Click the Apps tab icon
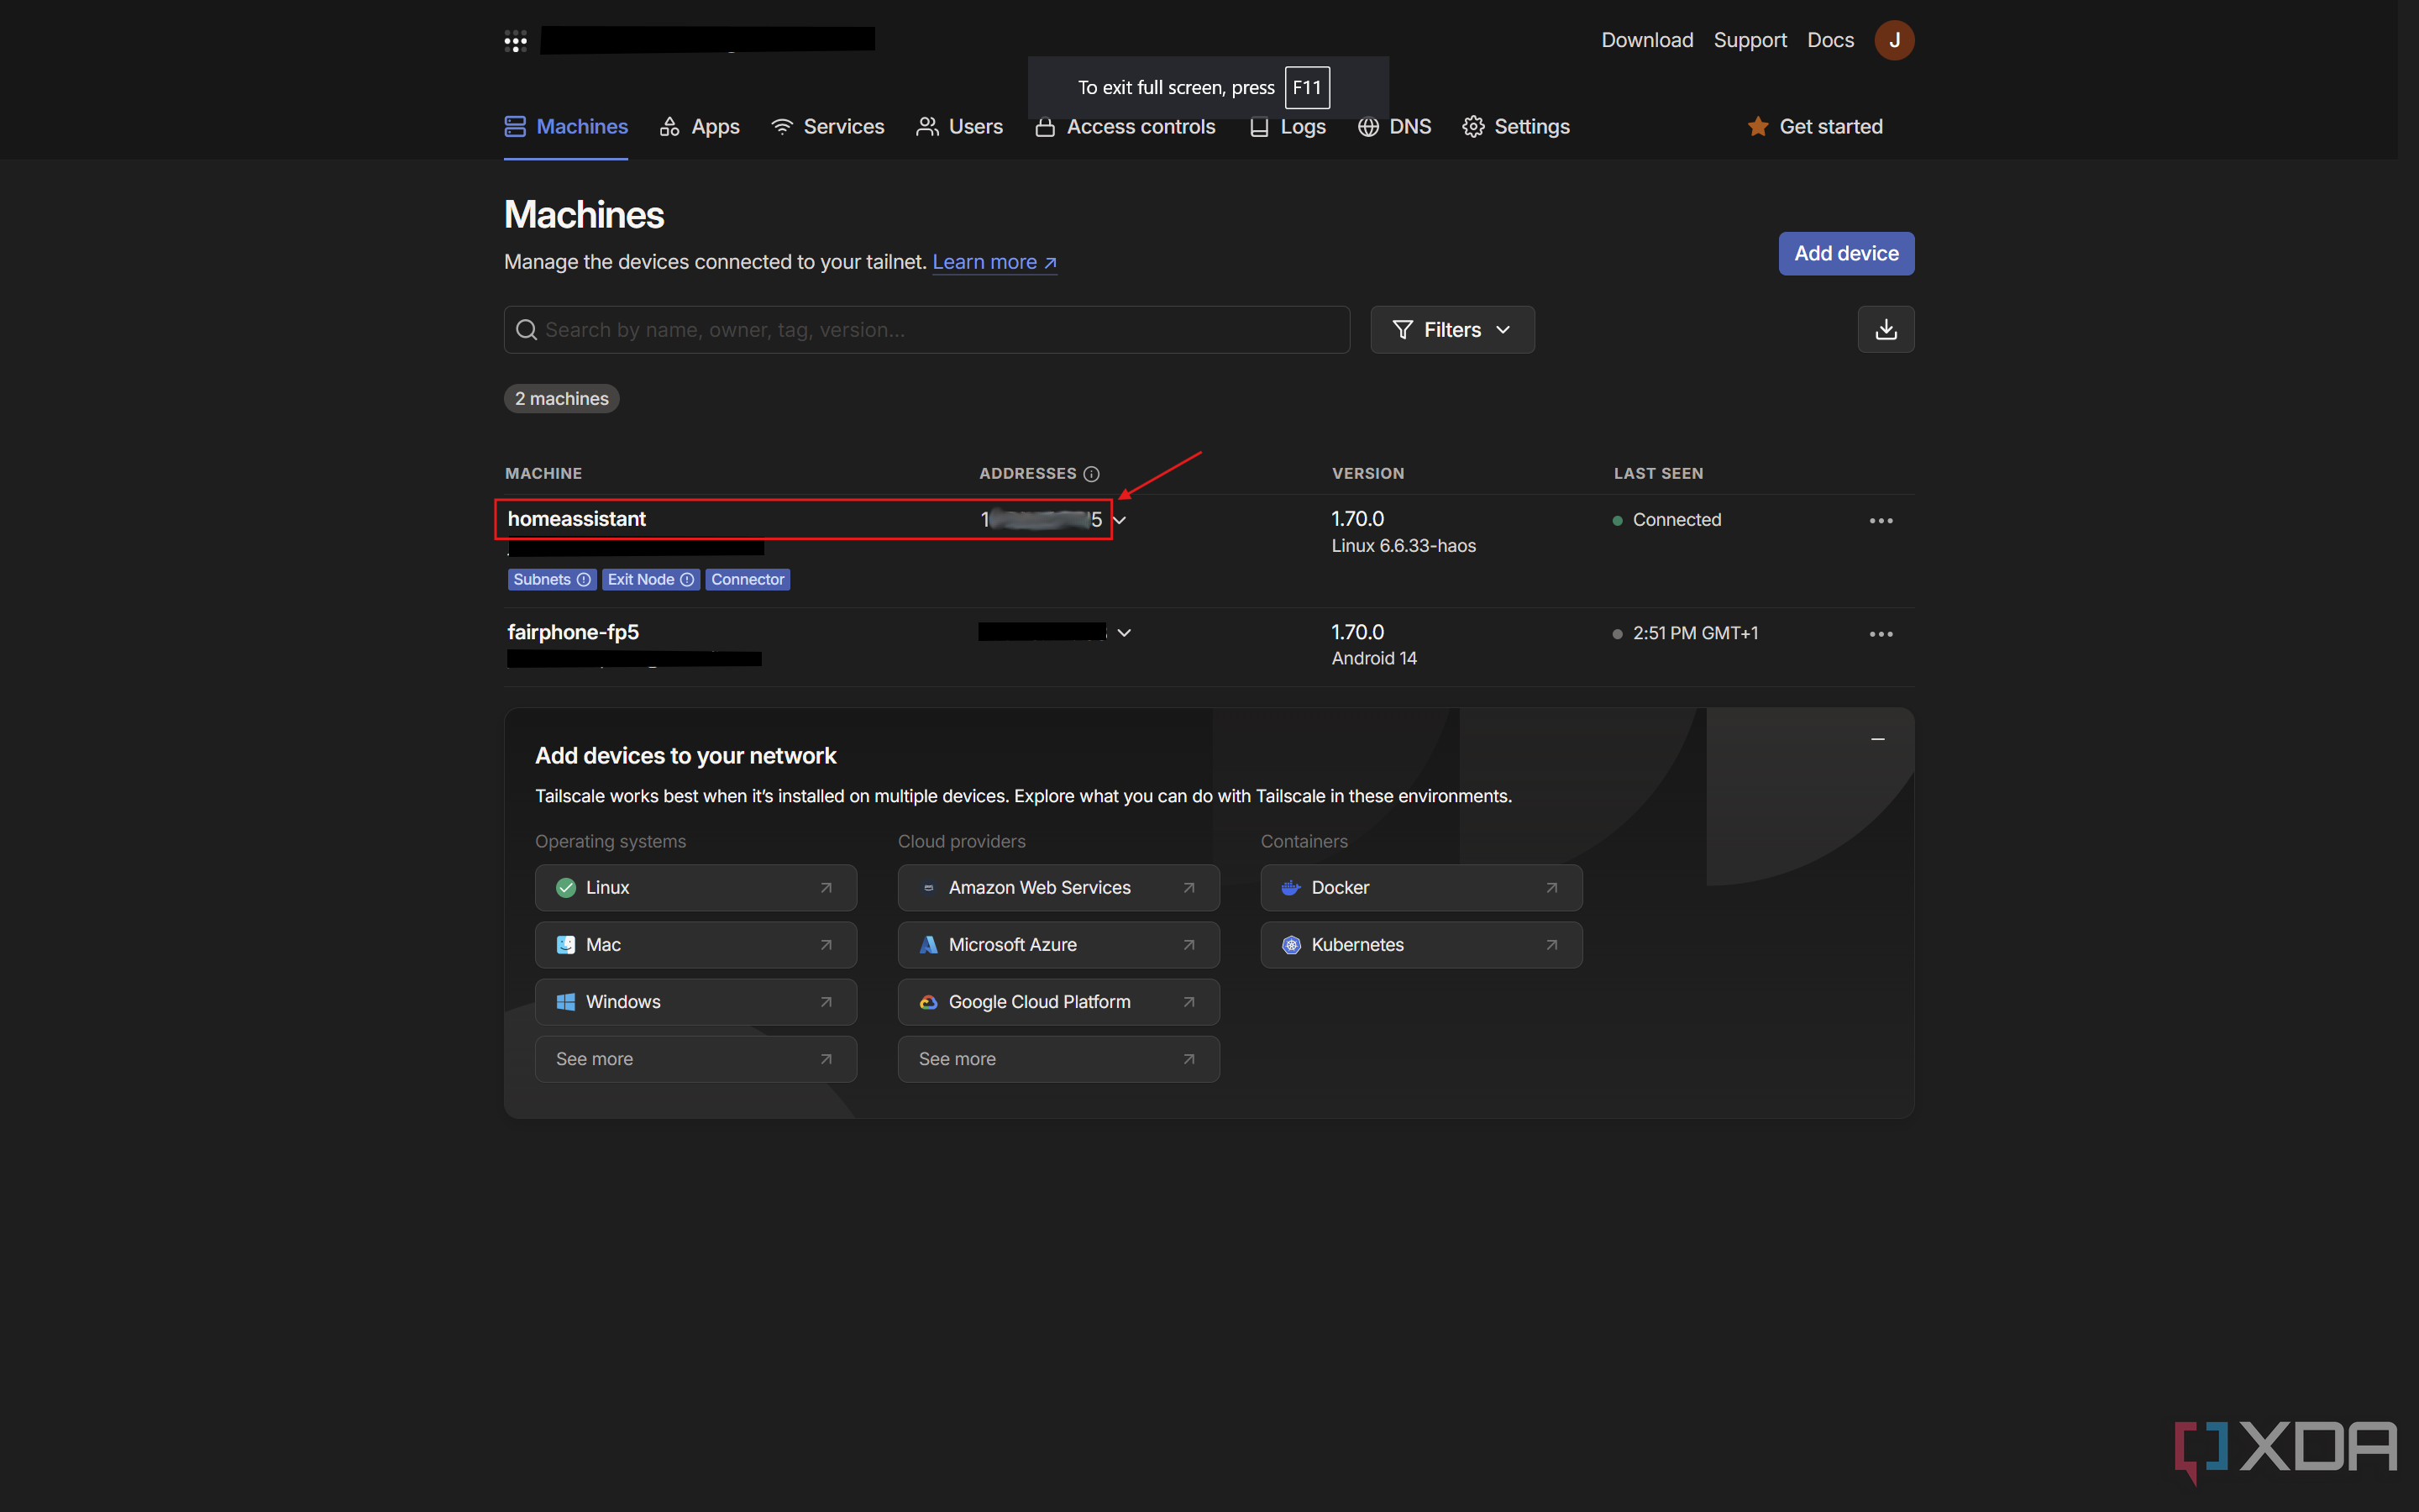 tap(669, 125)
